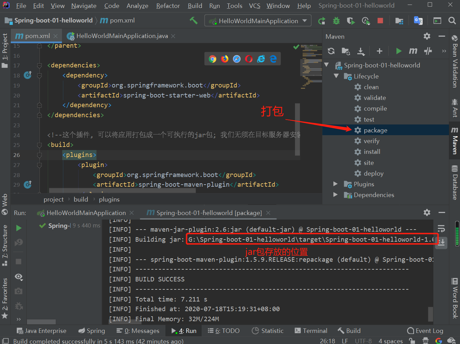Image resolution: width=460 pixels, height=344 pixels.
Task: Open Search Everywhere magnifier icon
Action: coord(452,21)
